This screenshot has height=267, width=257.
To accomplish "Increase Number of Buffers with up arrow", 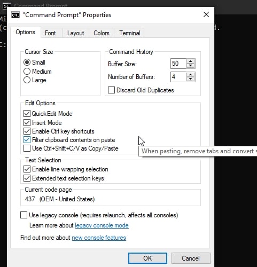I will pyautogui.click(x=191, y=75).
